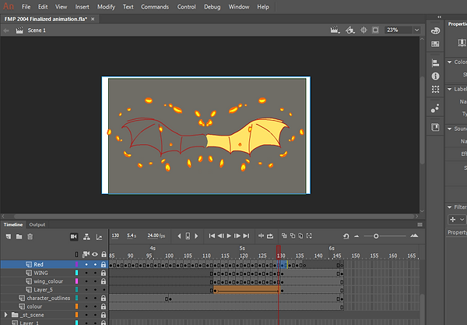Click the Center Frame icon
Image resolution: width=467 pixels, height=325 pixels.
(x=262, y=236)
